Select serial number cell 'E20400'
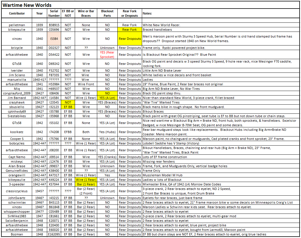This screenshot has height=238, width=301. [54, 225]
